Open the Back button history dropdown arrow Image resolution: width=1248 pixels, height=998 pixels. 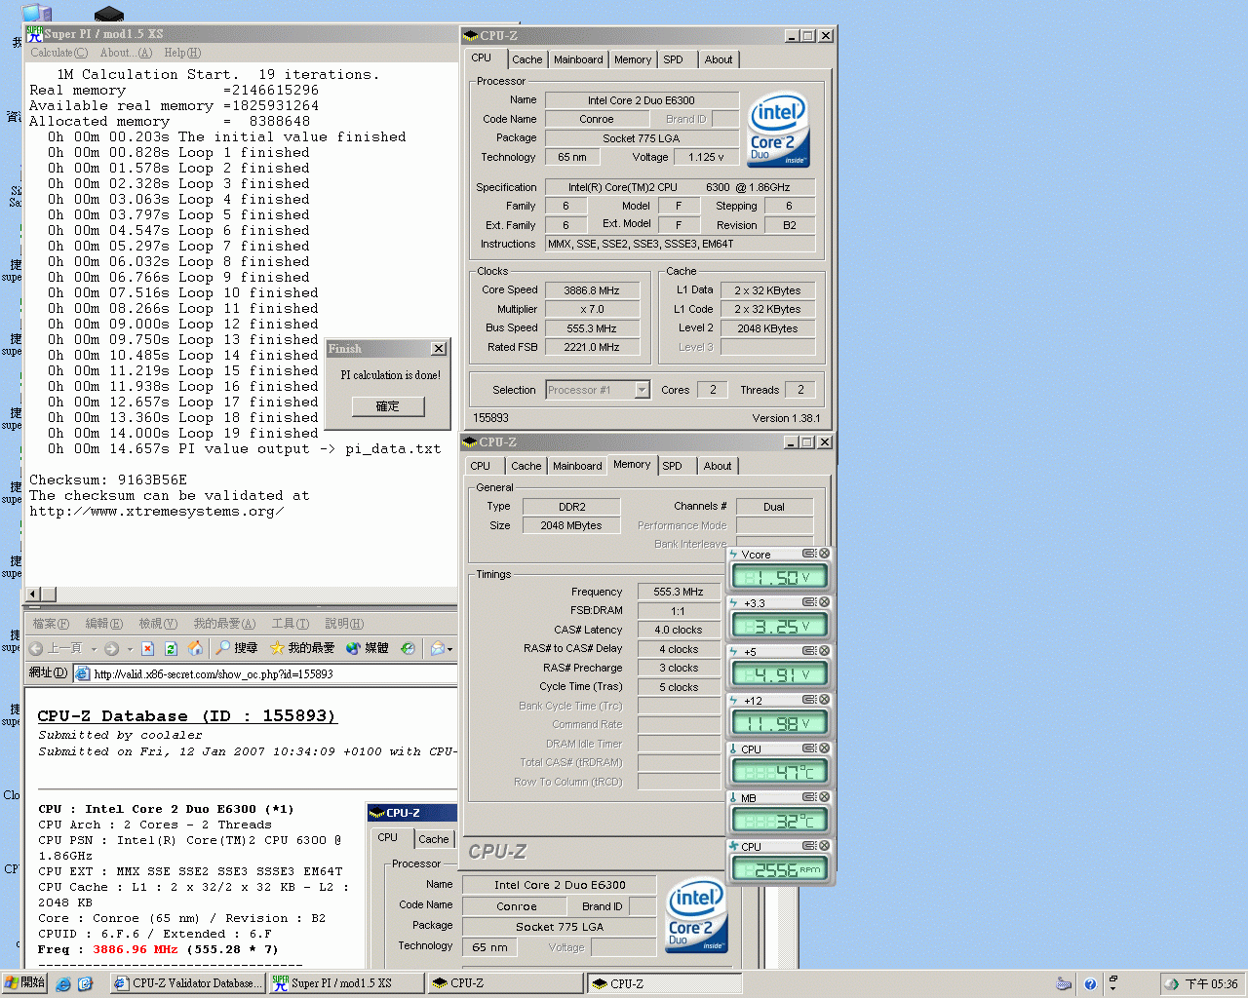point(94,648)
